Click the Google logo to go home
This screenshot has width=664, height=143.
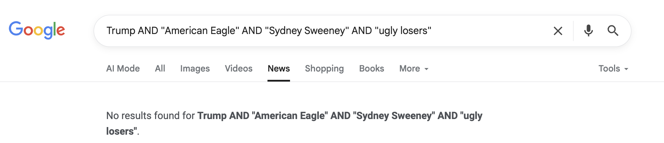37,30
